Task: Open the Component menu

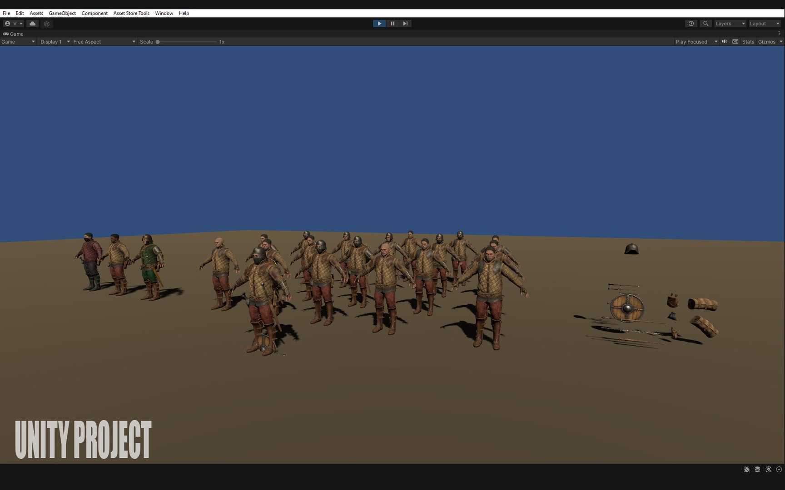Action: (x=94, y=13)
